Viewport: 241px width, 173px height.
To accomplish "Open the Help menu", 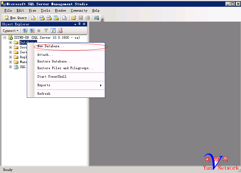I will (x=96, y=10).
